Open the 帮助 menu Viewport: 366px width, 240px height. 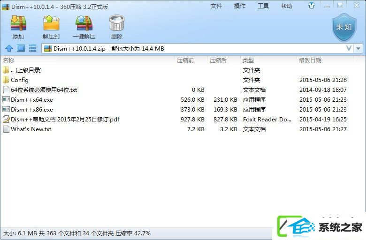[x=287, y=6]
